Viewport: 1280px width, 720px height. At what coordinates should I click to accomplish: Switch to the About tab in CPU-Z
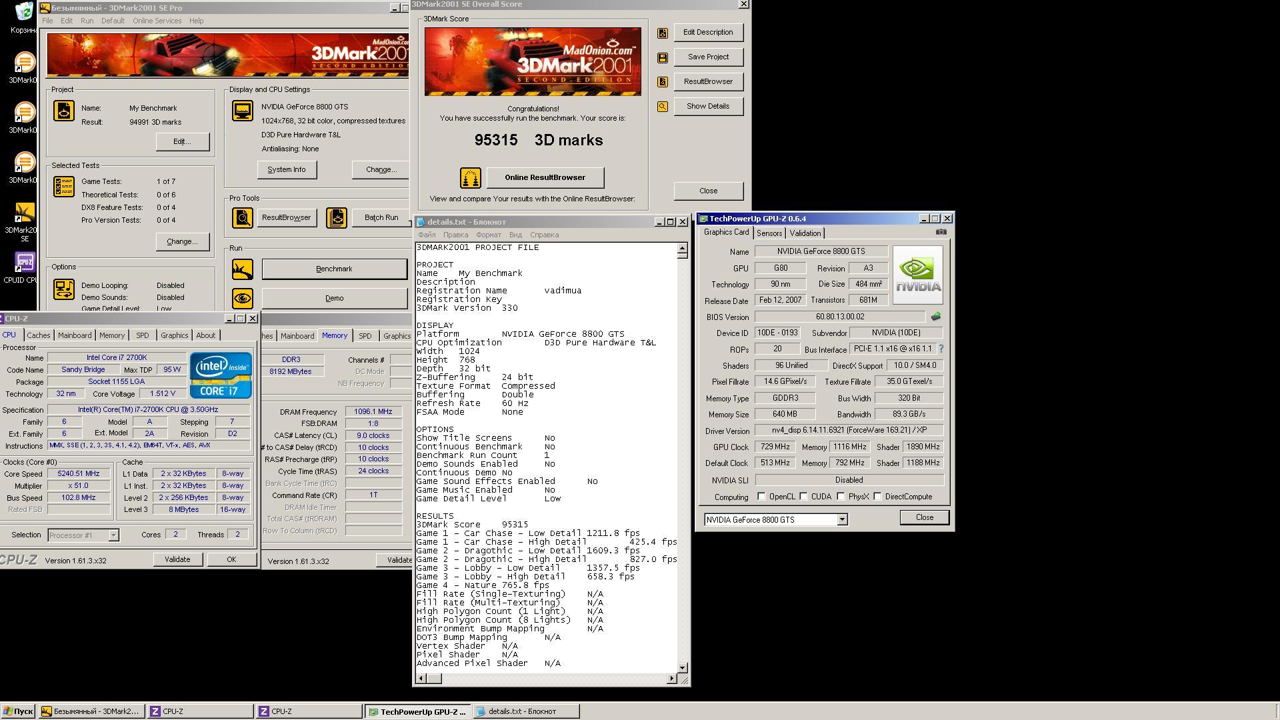coord(206,335)
